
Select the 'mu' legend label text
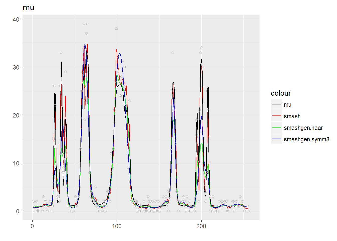point(287,105)
